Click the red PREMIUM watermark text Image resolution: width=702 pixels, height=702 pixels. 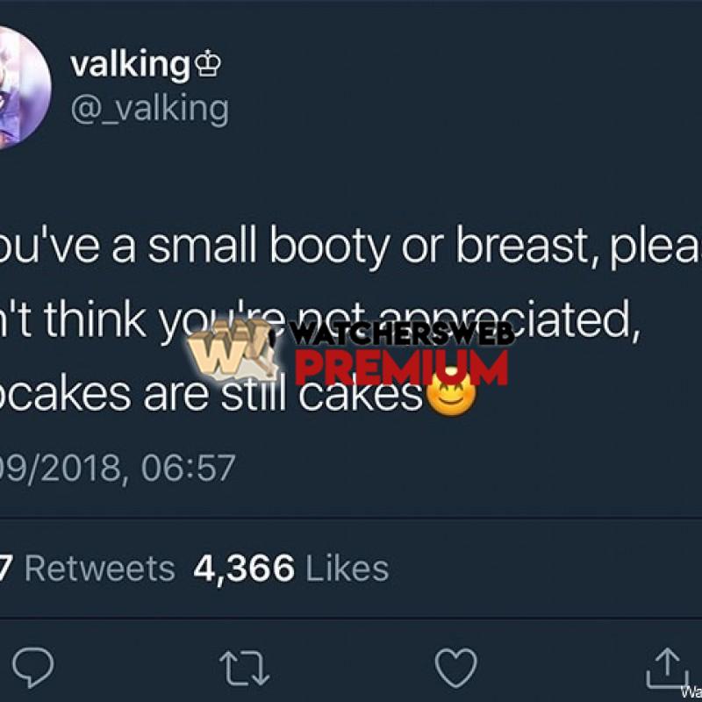point(402,367)
